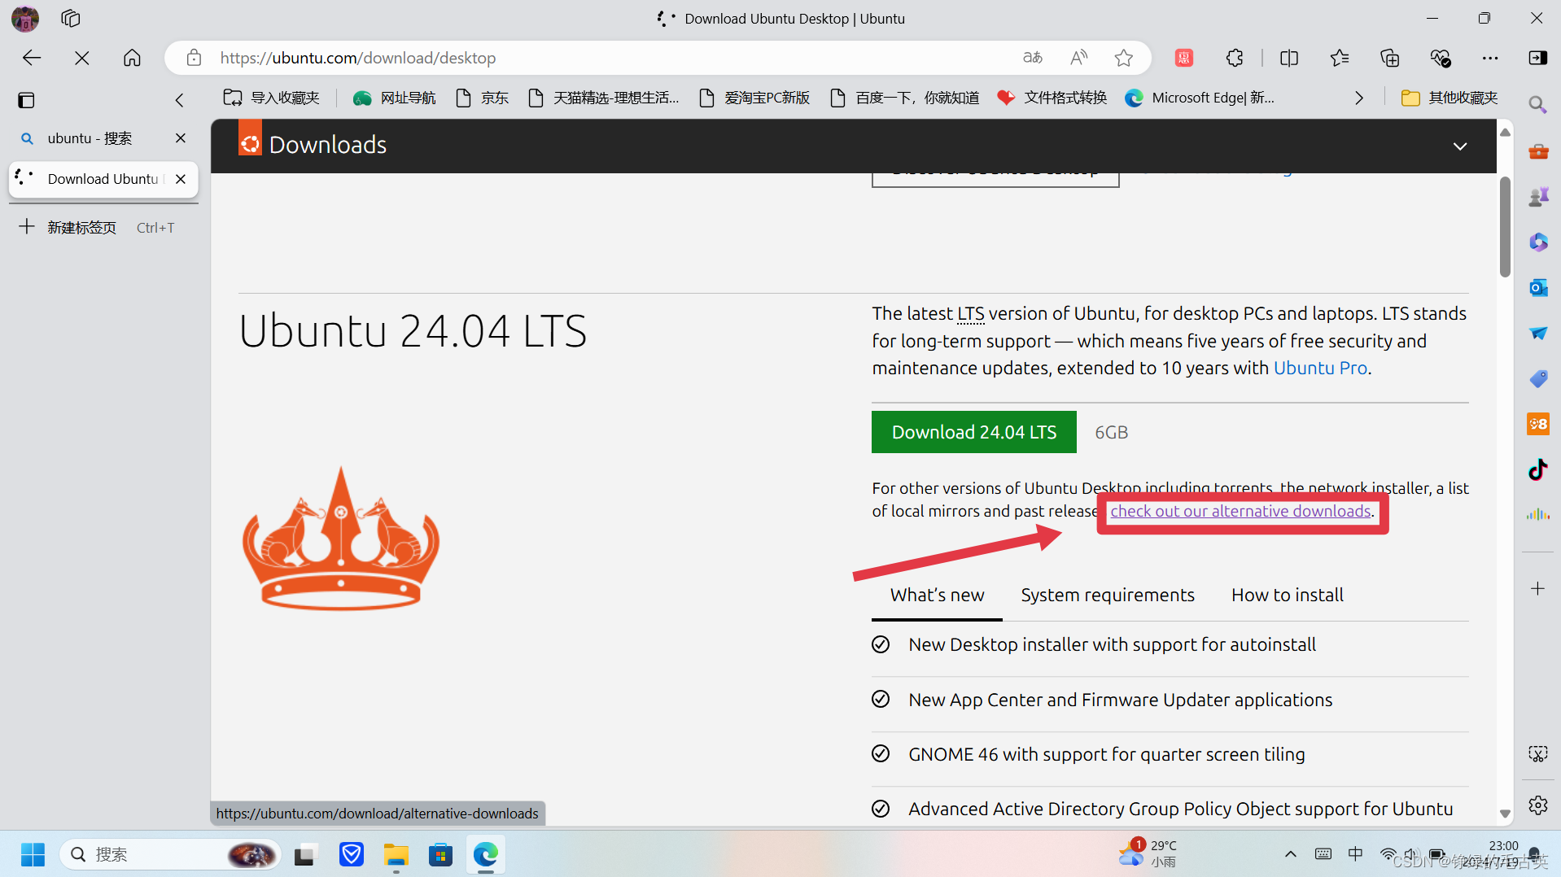Switch to How to install tab
The width and height of the screenshot is (1561, 877).
[x=1288, y=595]
